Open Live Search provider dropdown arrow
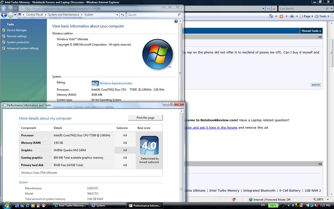This screenshot has height=209, width=334. click(x=331, y=8)
